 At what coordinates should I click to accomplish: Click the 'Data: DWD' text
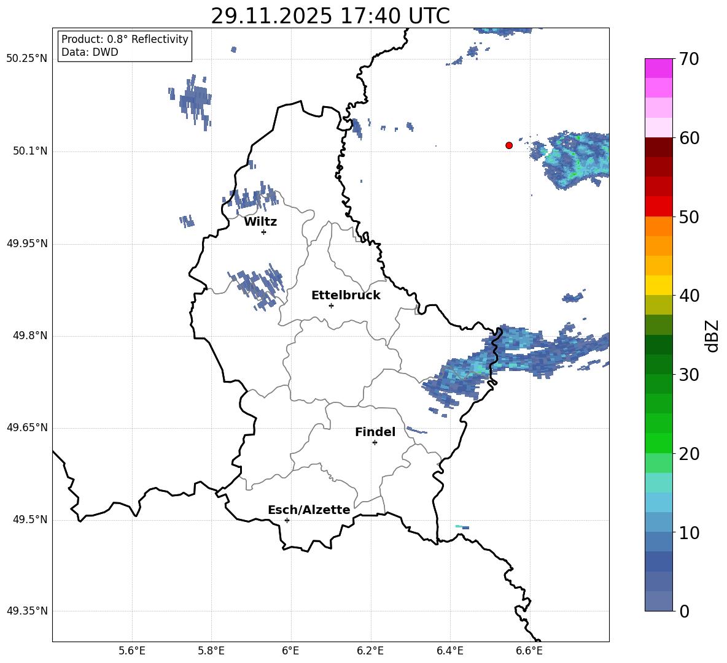[x=90, y=52]
